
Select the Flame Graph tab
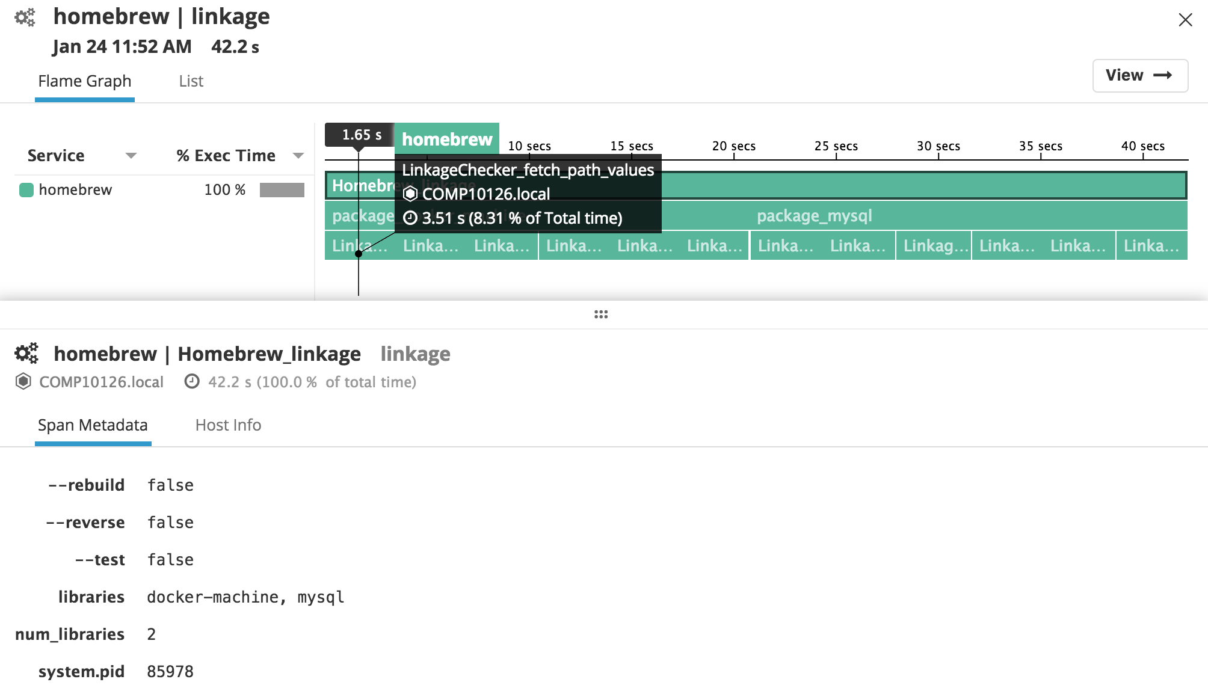[x=84, y=81]
